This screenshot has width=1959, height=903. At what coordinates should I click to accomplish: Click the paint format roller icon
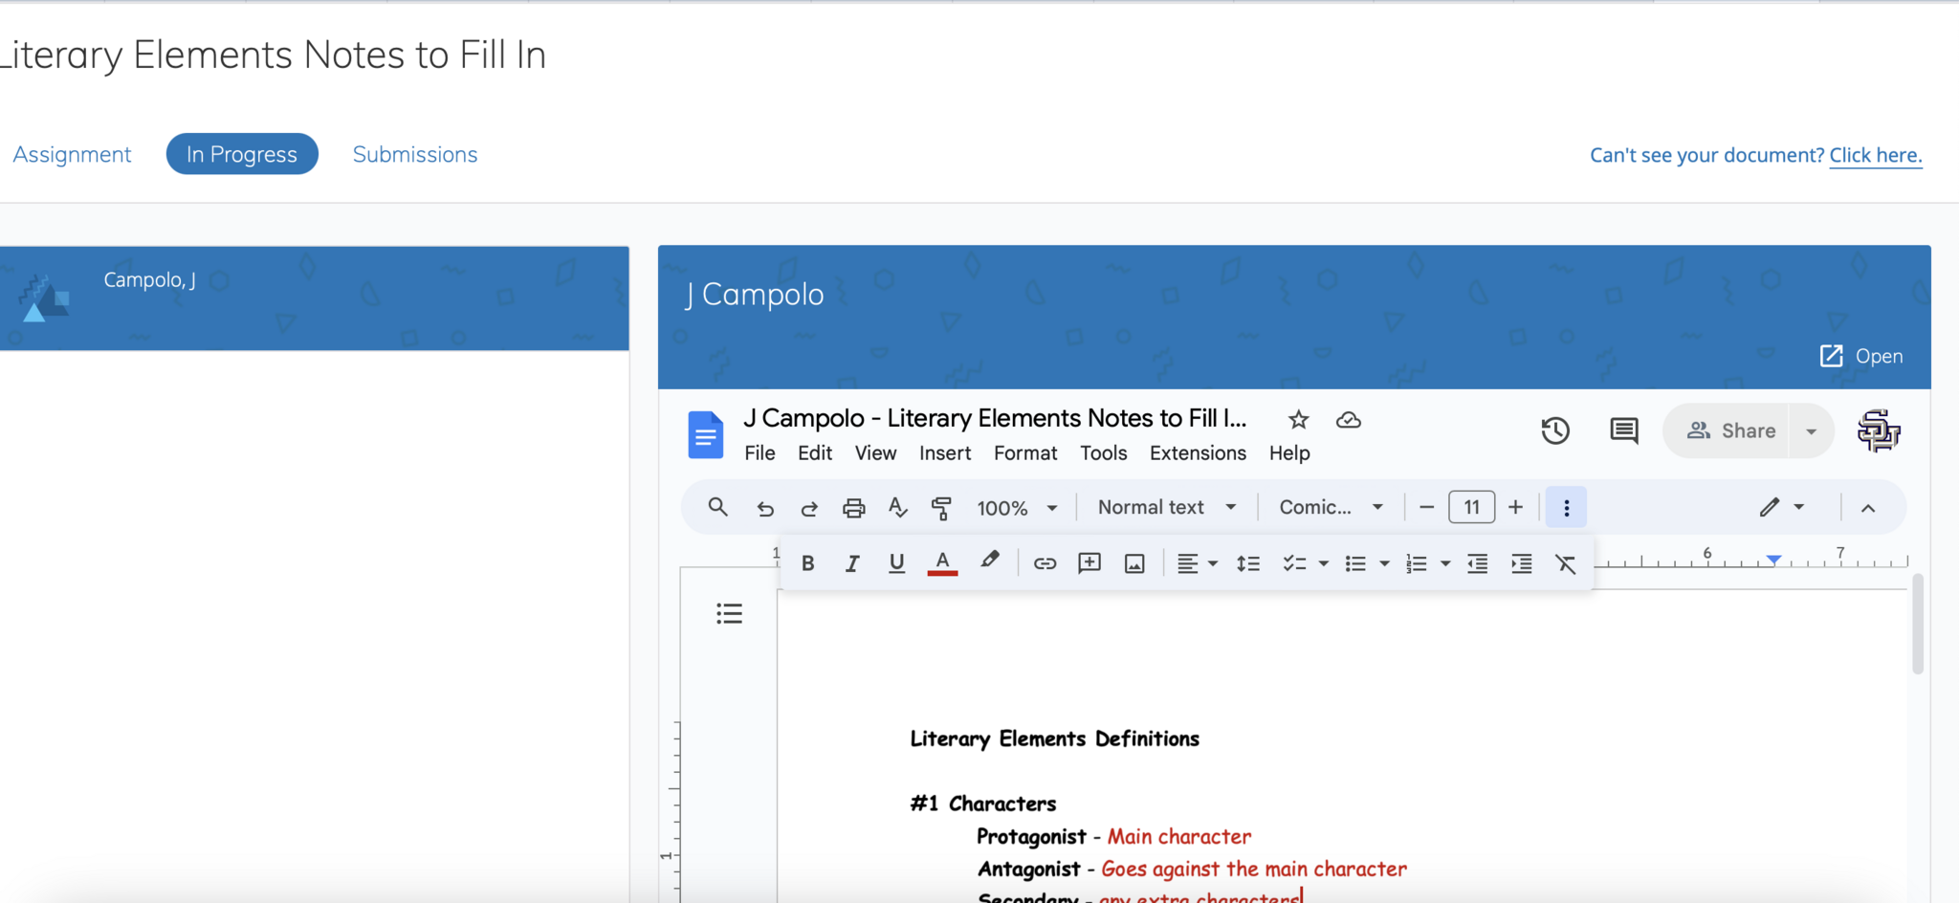point(941,508)
